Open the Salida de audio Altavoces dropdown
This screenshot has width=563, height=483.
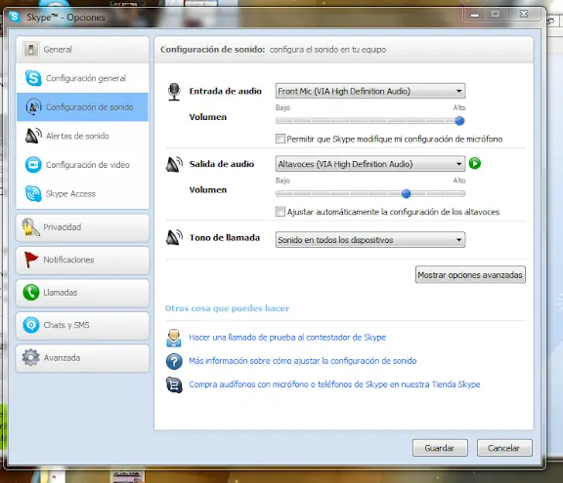click(x=370, y=164)
